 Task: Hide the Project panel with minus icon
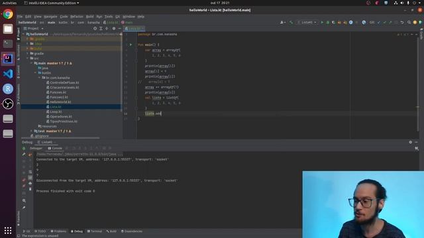pos(119,28)
